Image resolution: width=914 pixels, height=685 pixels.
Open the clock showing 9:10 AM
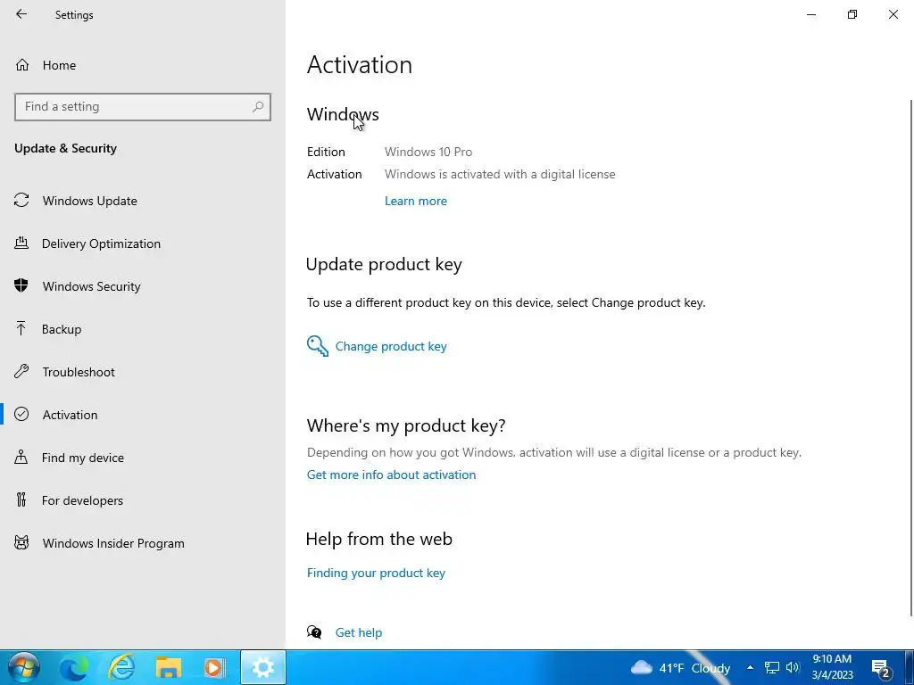tap(832, 667)
